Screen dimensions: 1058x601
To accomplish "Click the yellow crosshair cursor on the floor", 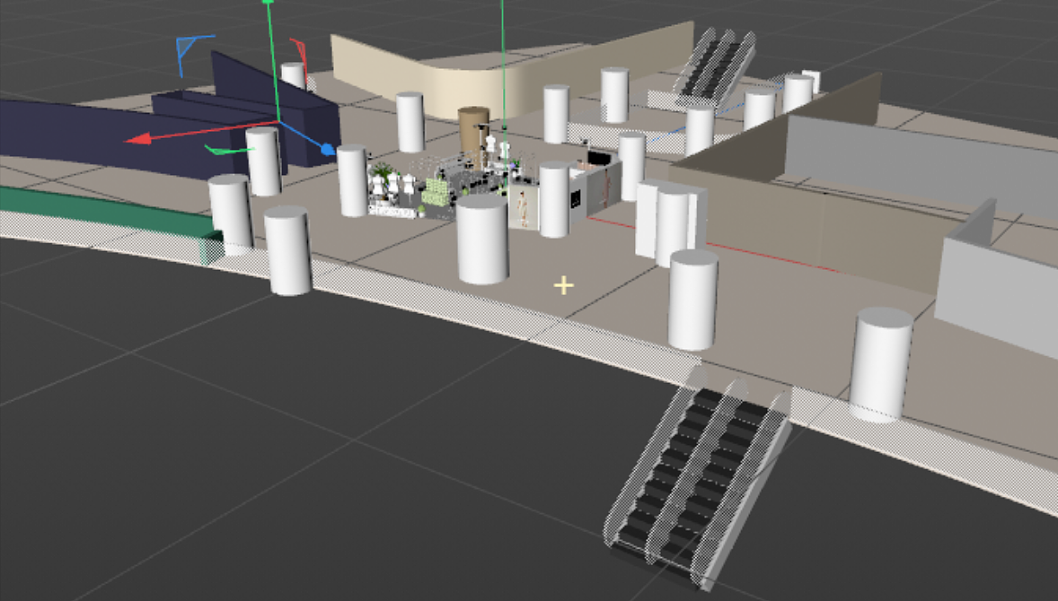I will coord(563,285).
